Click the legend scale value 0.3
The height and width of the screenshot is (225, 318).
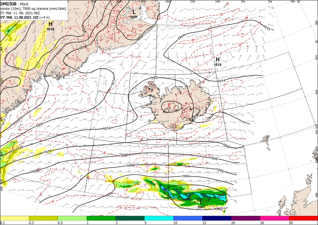tap(31, 223)
